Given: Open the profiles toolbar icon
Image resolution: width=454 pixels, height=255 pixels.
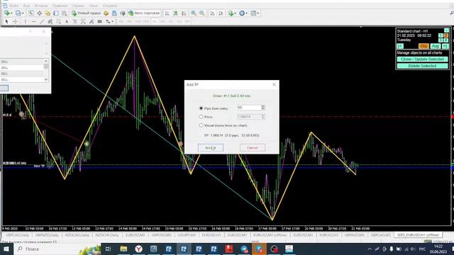Looking at the screenshot, I should pos(19,13).
